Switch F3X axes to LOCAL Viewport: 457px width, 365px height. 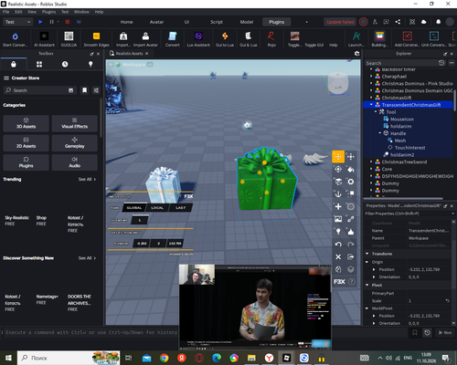[x=157, y=208]
